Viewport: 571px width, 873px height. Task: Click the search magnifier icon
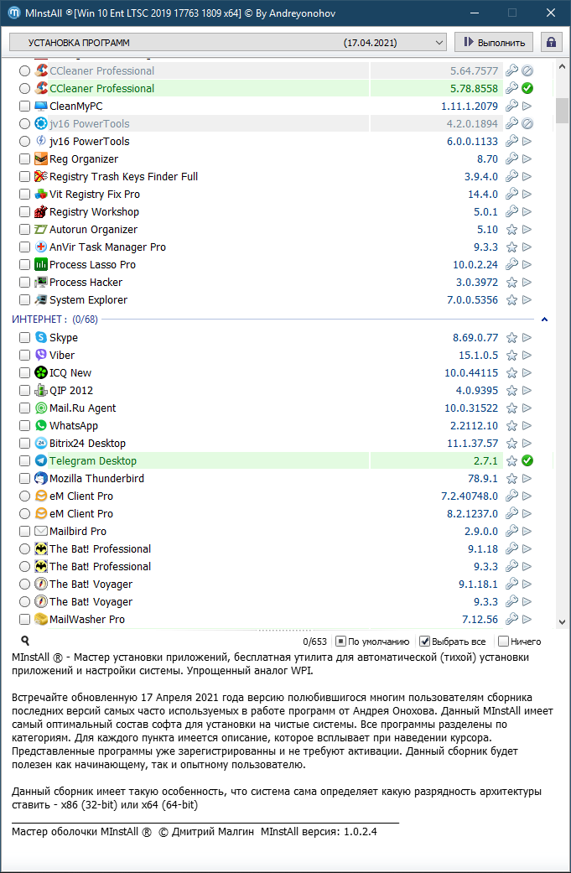tap(25, 642)
